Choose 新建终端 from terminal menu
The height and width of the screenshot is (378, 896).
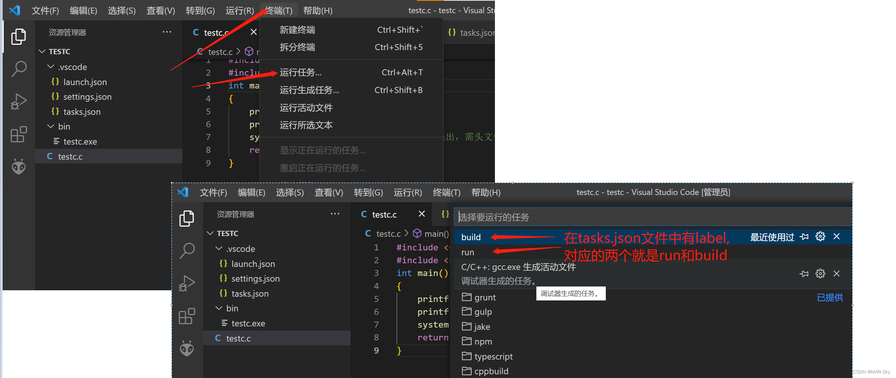tap(351, 30)
